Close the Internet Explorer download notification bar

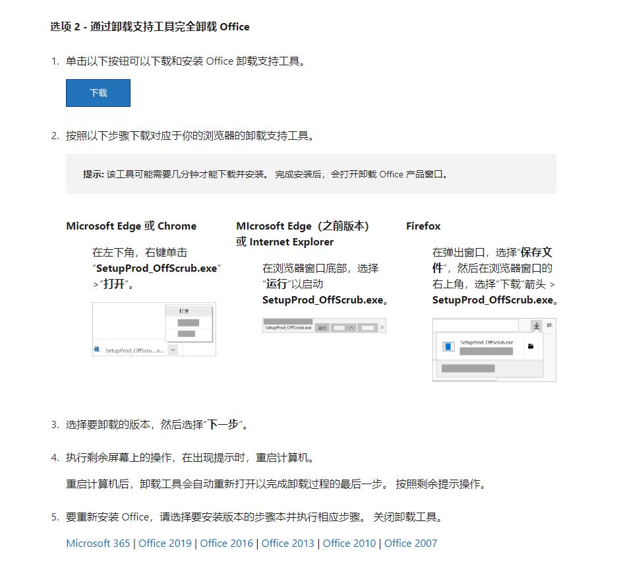coord(382,327)
